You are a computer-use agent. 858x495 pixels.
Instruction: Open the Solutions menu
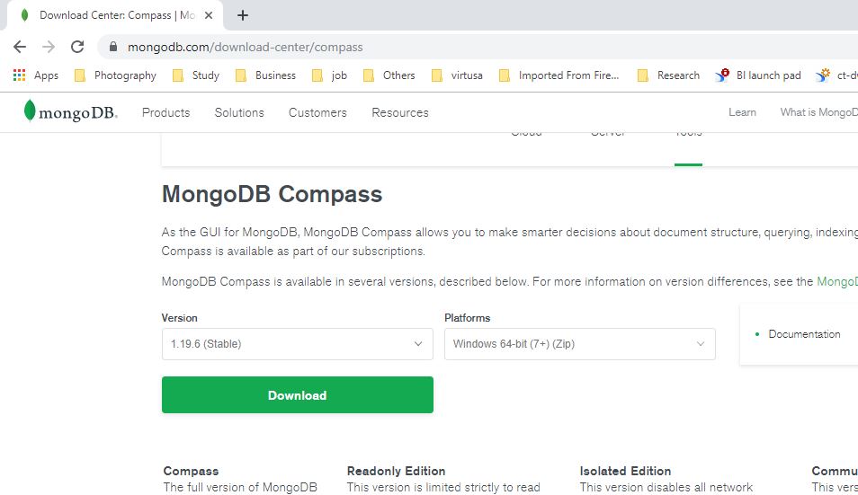click(x=239, y=112)
